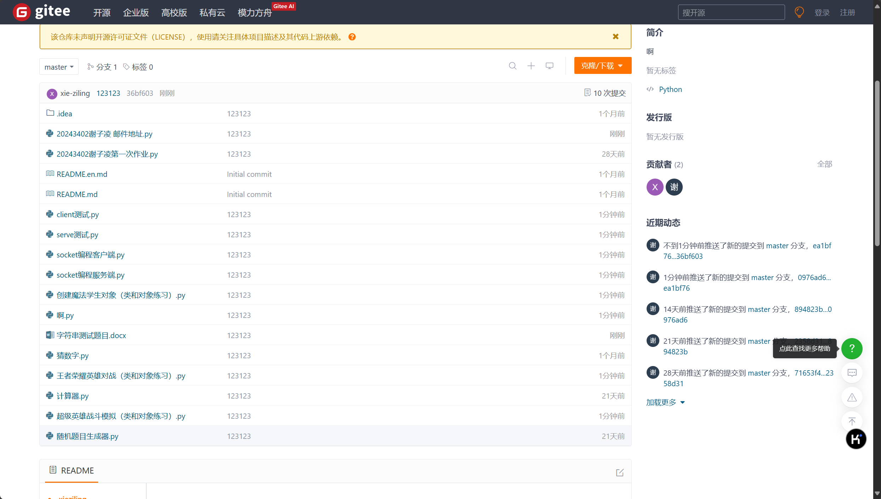Open the 计算器.py file
Viewport: 881px width, 499px height.
[73, 396]
